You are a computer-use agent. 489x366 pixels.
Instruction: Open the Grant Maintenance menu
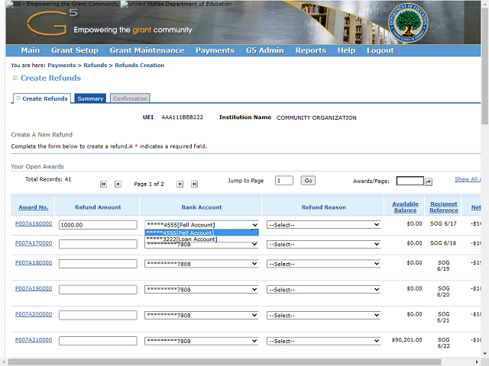(147, 50)
